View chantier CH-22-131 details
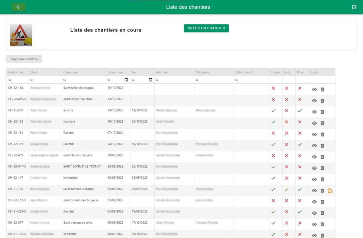 [x=314, y=146]
